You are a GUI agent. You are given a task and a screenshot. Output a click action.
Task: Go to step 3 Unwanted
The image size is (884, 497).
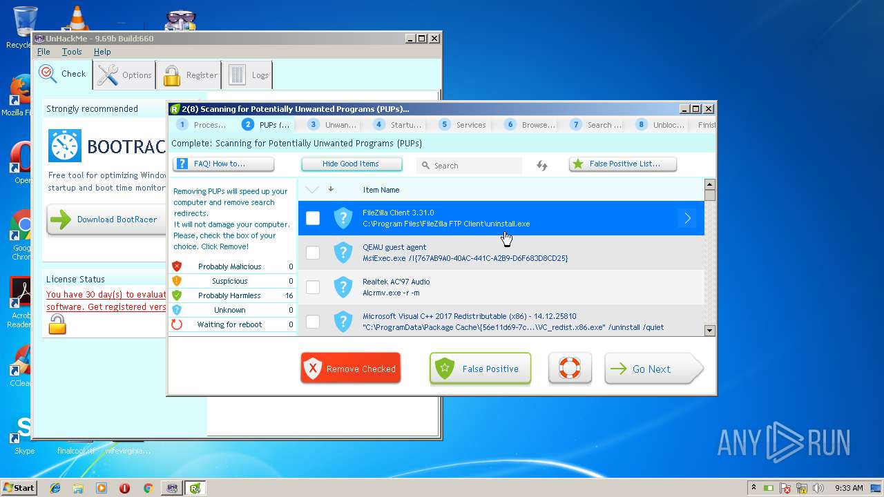[x=332, y=125]
